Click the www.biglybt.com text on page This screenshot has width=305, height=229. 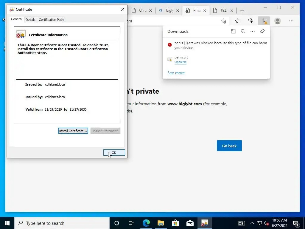tap(185, 104)
